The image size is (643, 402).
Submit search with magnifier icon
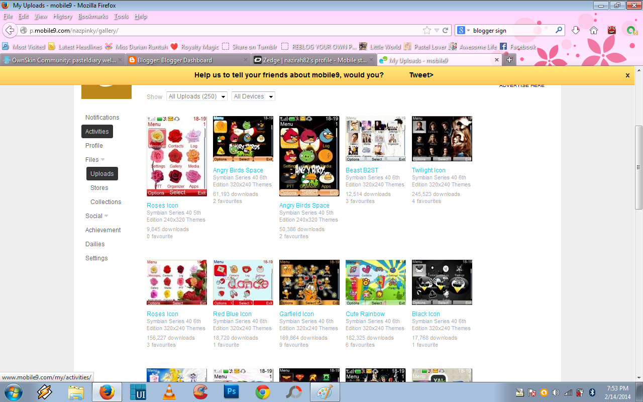[559, 30]
